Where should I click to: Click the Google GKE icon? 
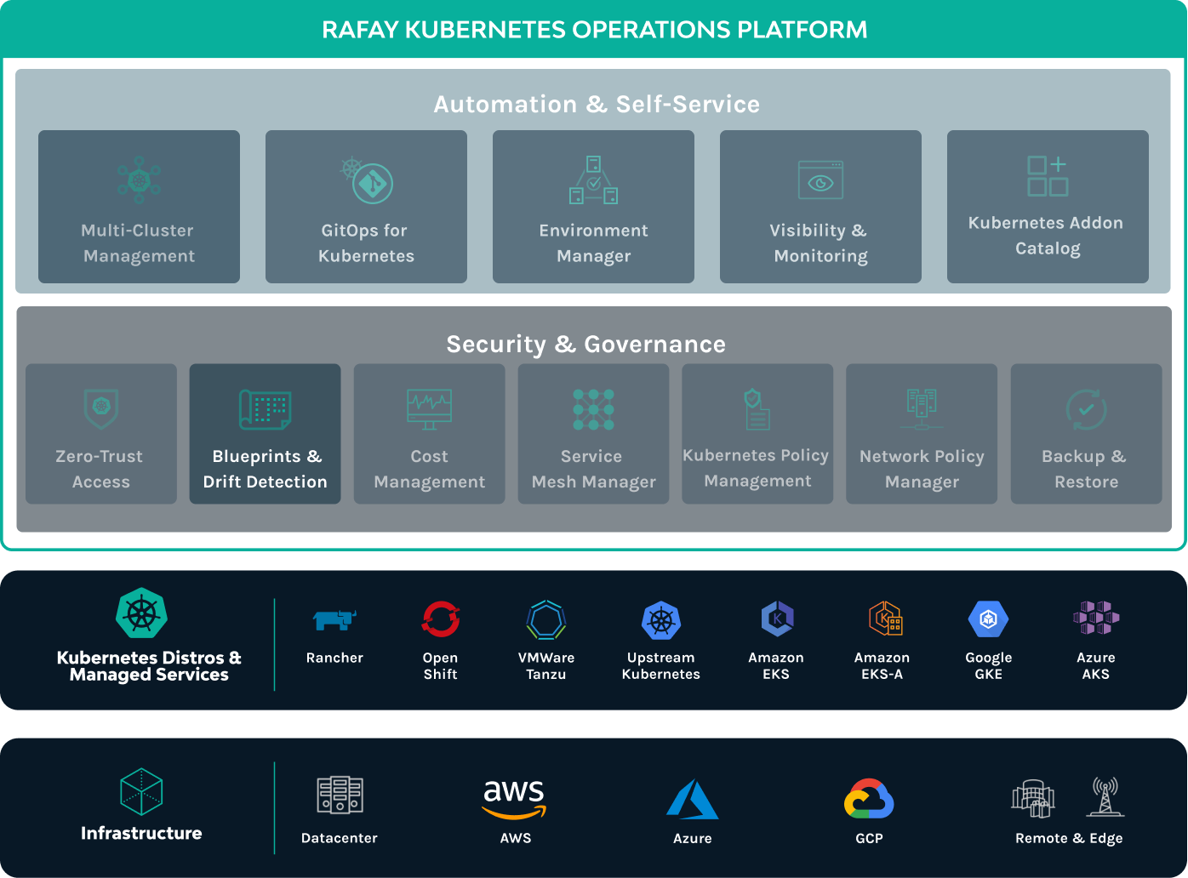(x=988, y=619)
